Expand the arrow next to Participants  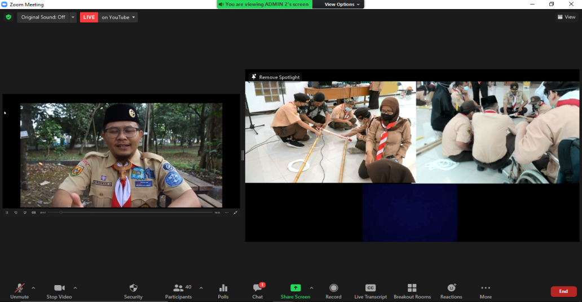tap(201, 288)
